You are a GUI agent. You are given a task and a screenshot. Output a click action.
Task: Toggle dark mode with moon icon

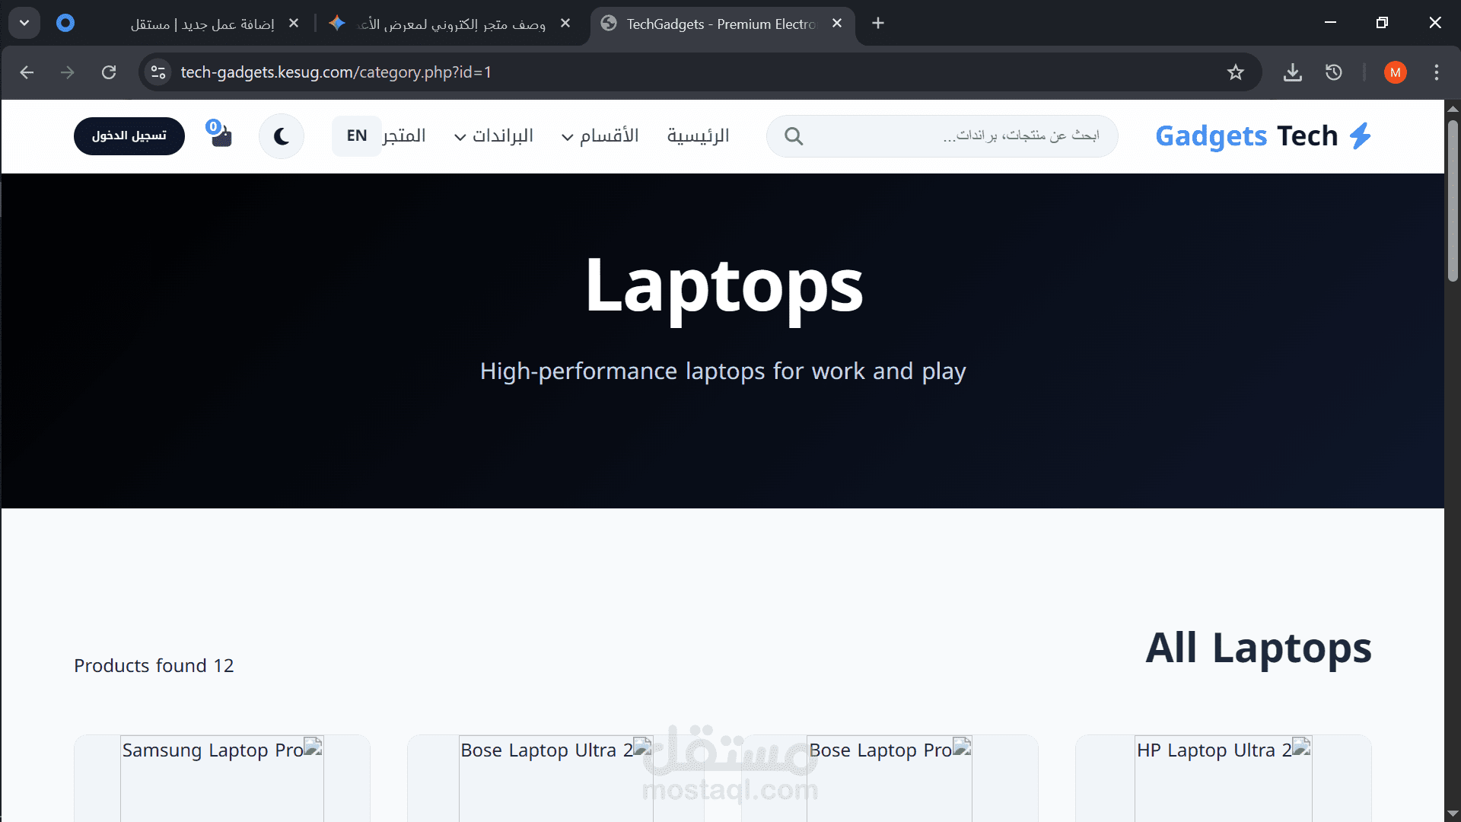[281, 136]
